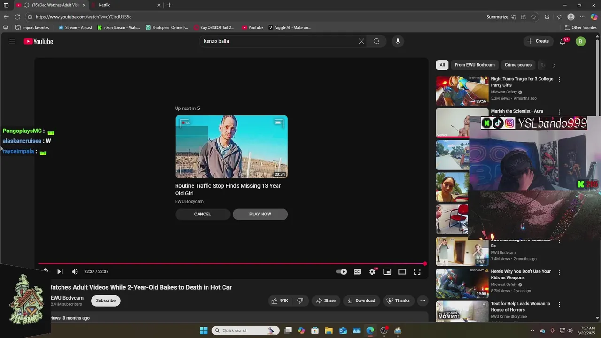
Task: Open 'Text for Help Leads Woman' options menu
Action: point(559,304)
